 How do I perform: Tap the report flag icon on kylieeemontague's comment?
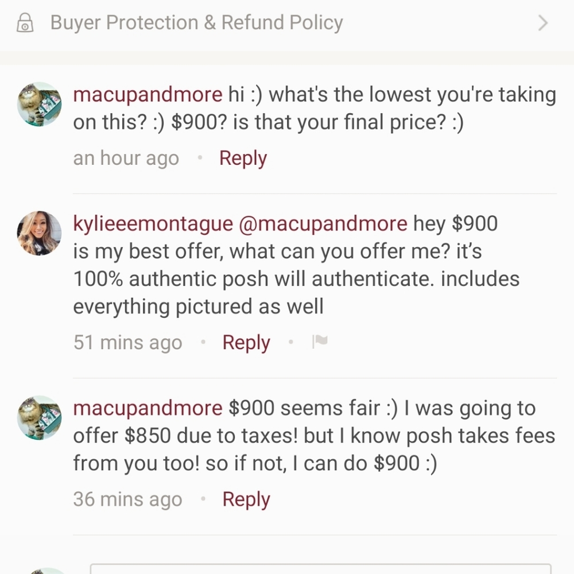point(320,342)
